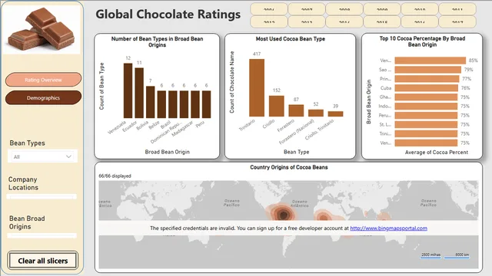Click the 'Count of Bean Type' axis label
492x276 pixels.
(101, 86)
